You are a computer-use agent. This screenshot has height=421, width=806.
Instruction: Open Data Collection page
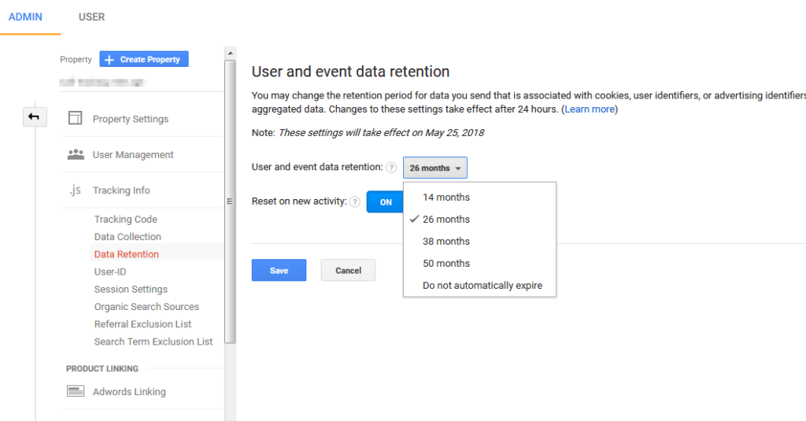128,237
